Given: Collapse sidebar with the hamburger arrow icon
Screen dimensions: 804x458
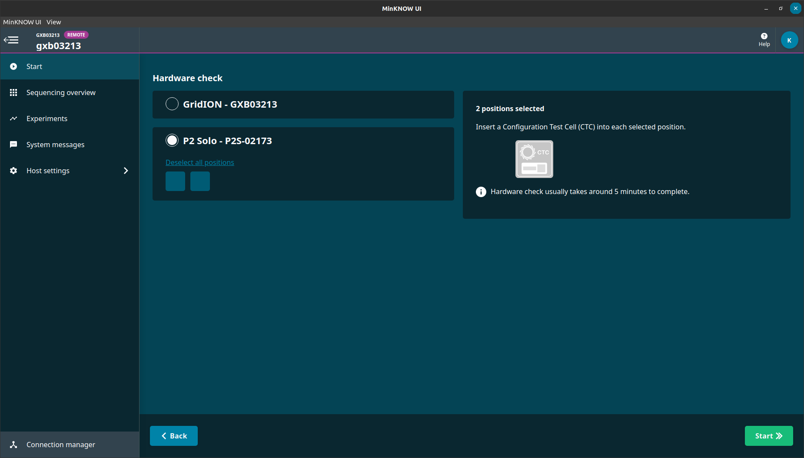Looking at the screenshot, I should [11, 40].
